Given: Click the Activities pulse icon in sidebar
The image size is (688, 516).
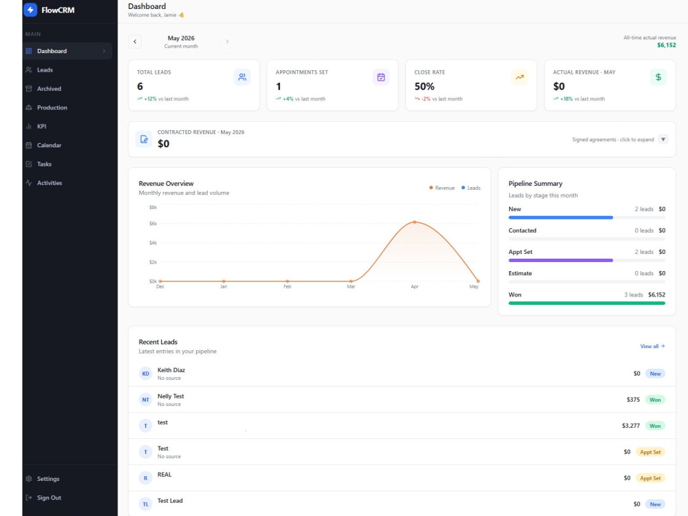Looking at the screenshot, I should [28, 183].
